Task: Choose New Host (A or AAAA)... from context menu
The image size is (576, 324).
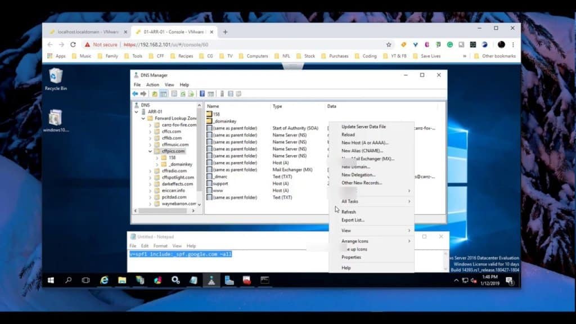Action: click(x=371, y=142)
